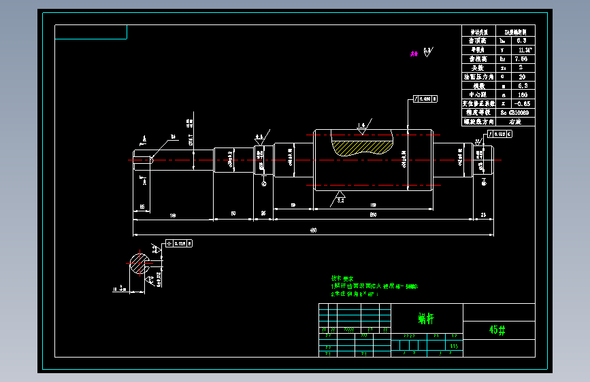This screenshot has width=590, height=382.
Task: Click technical note 1 about tooth surface hardening
Action: tap(374, 286)
